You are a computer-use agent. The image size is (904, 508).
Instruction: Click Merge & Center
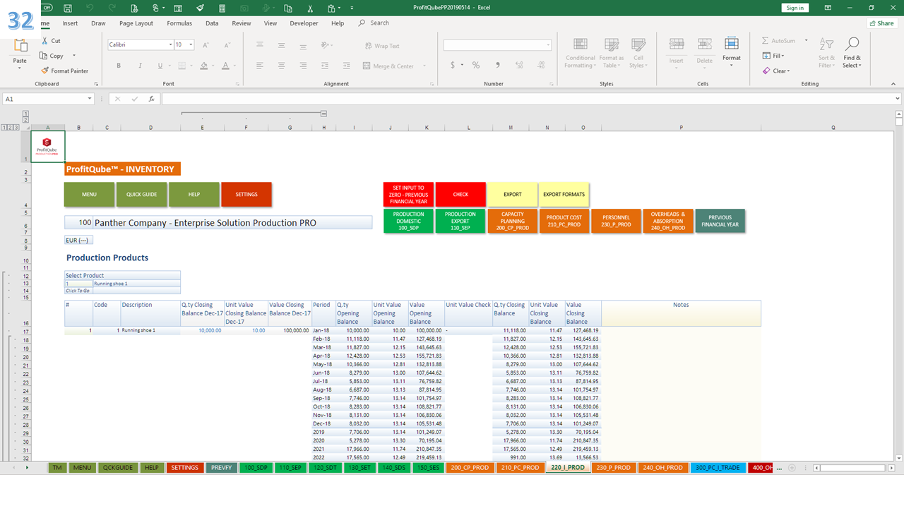tap(388, 66)
